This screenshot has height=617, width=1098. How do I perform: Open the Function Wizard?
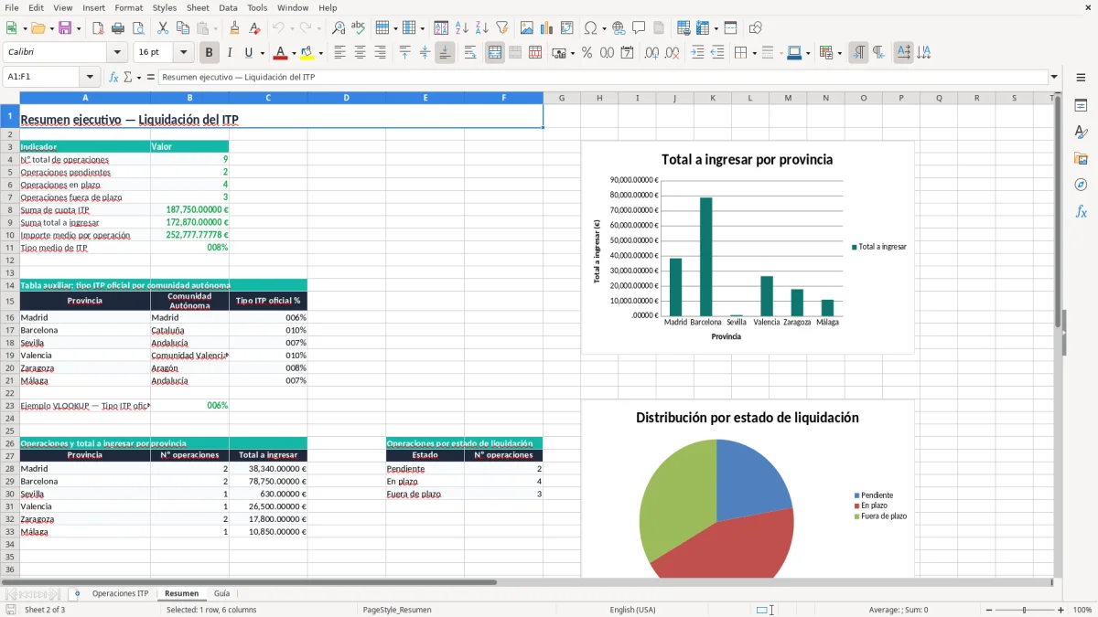[x=114, y=78]
